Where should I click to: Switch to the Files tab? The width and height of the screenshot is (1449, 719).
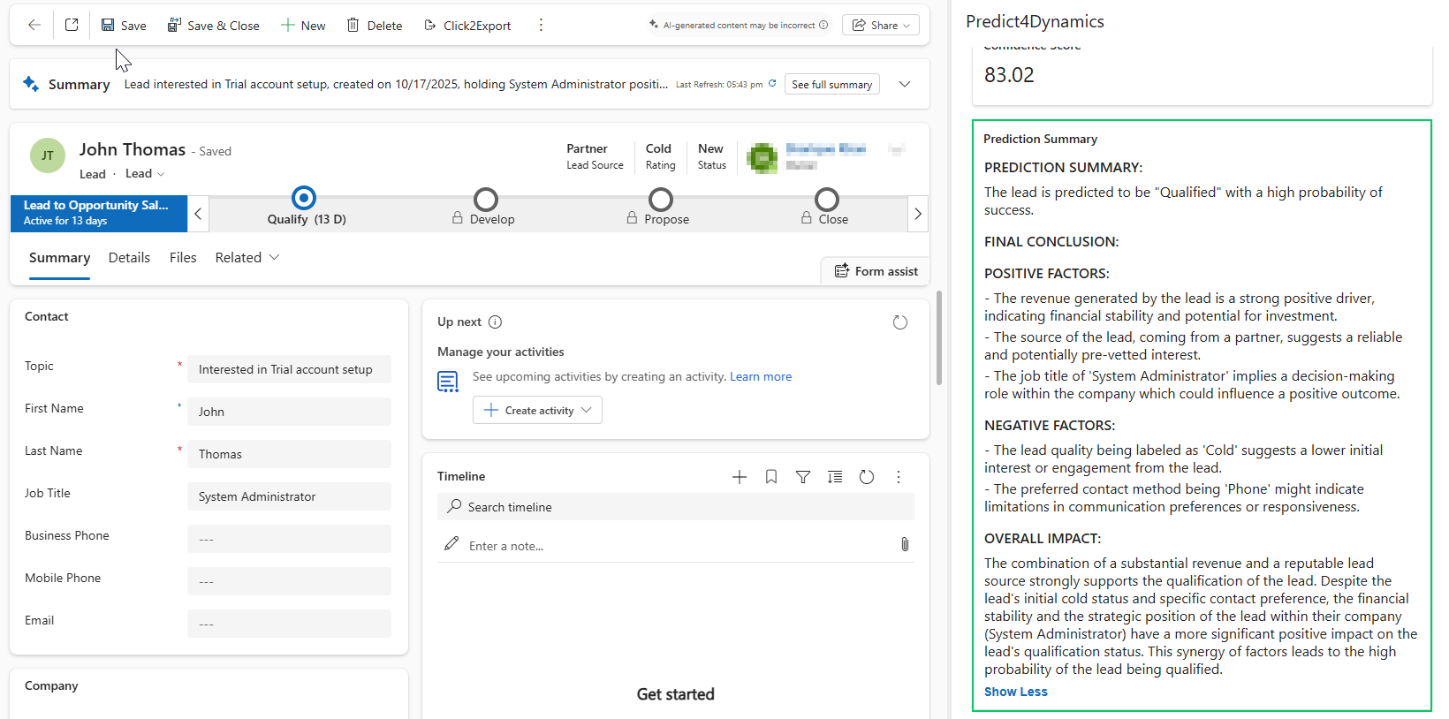coord(183,257)
